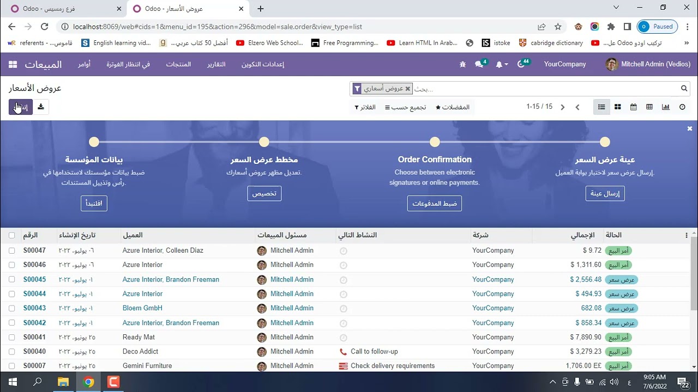Tick the checkbox for order S00042
Viewport: 698px width, 392px height.
[11, 323]
